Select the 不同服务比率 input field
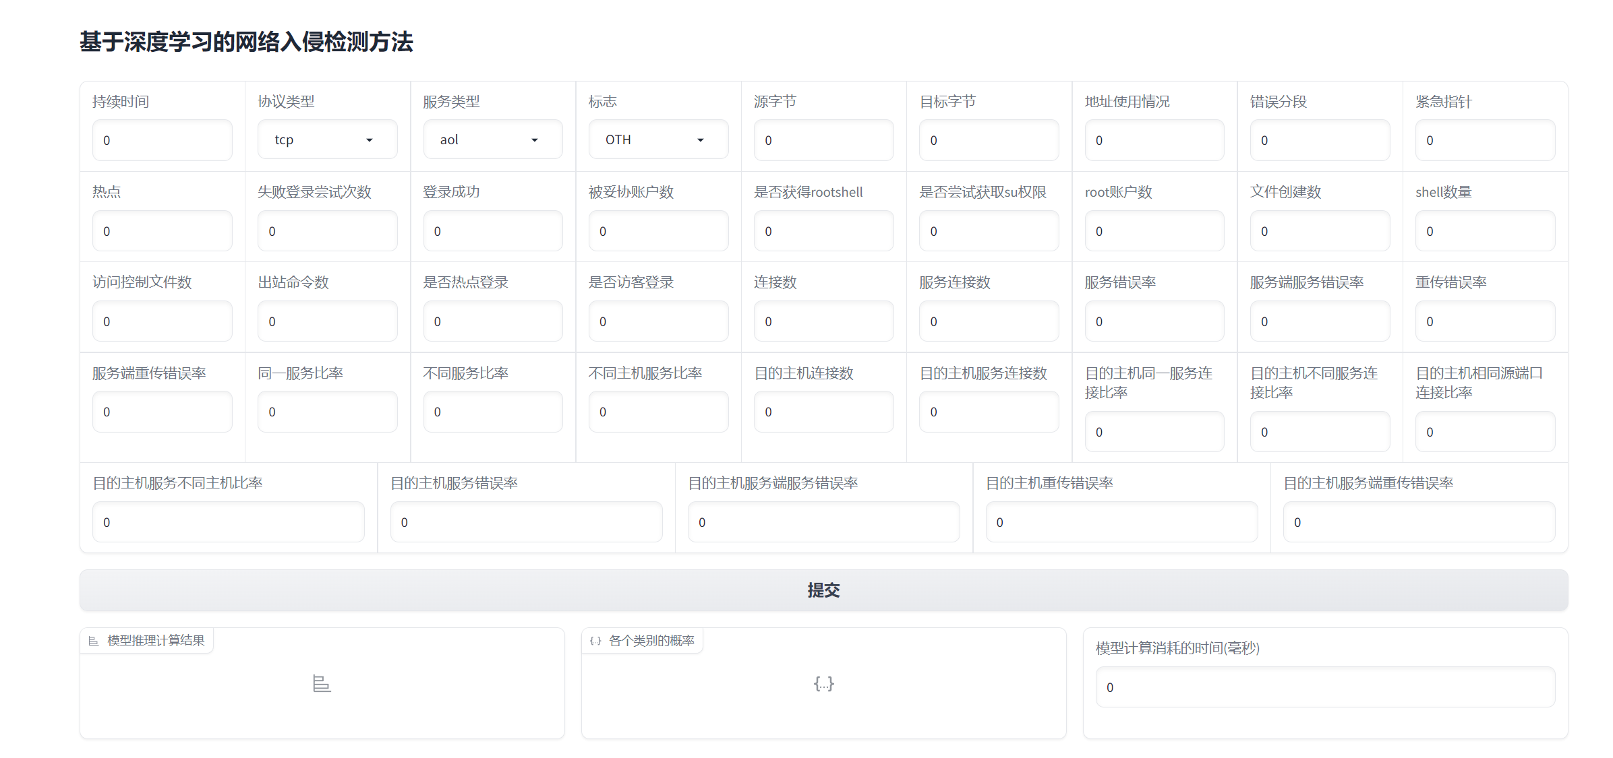 493,412
